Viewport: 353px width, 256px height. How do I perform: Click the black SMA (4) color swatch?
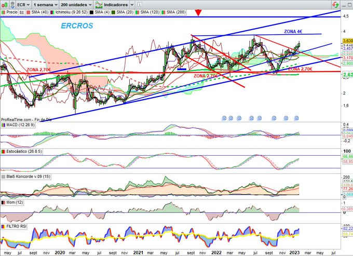(91, 12)
